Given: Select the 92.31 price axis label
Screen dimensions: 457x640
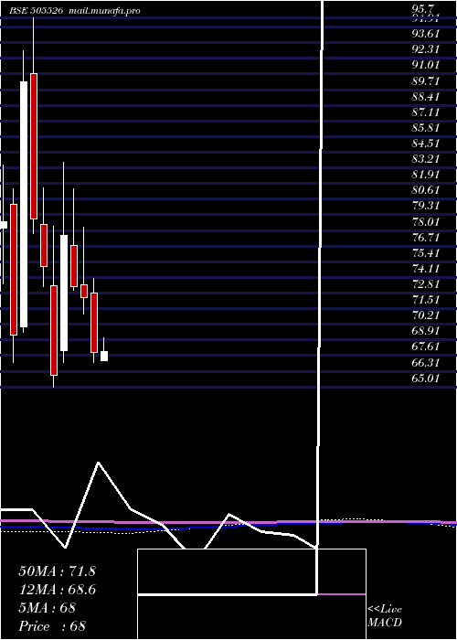Looking at the screenshot, I should (426, 49).
